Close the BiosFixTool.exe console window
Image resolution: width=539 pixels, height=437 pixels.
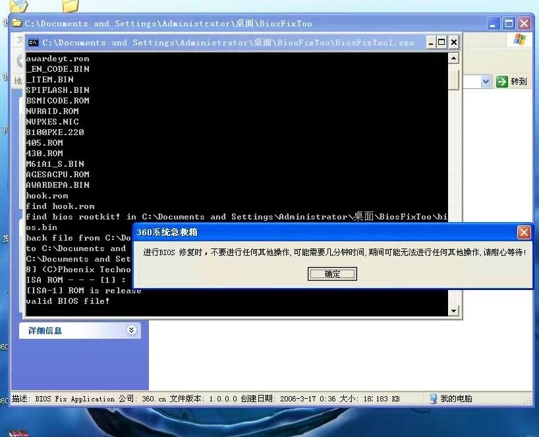point(454,42)
